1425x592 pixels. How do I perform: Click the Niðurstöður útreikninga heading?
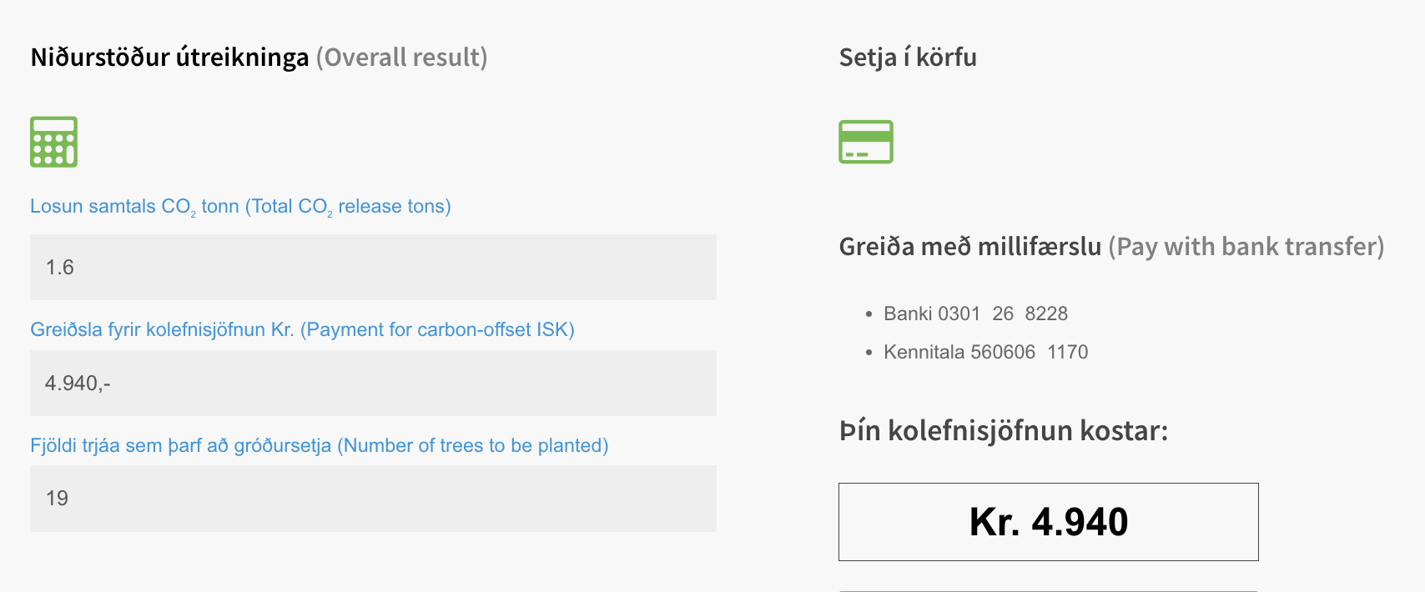tap(169, 58)
